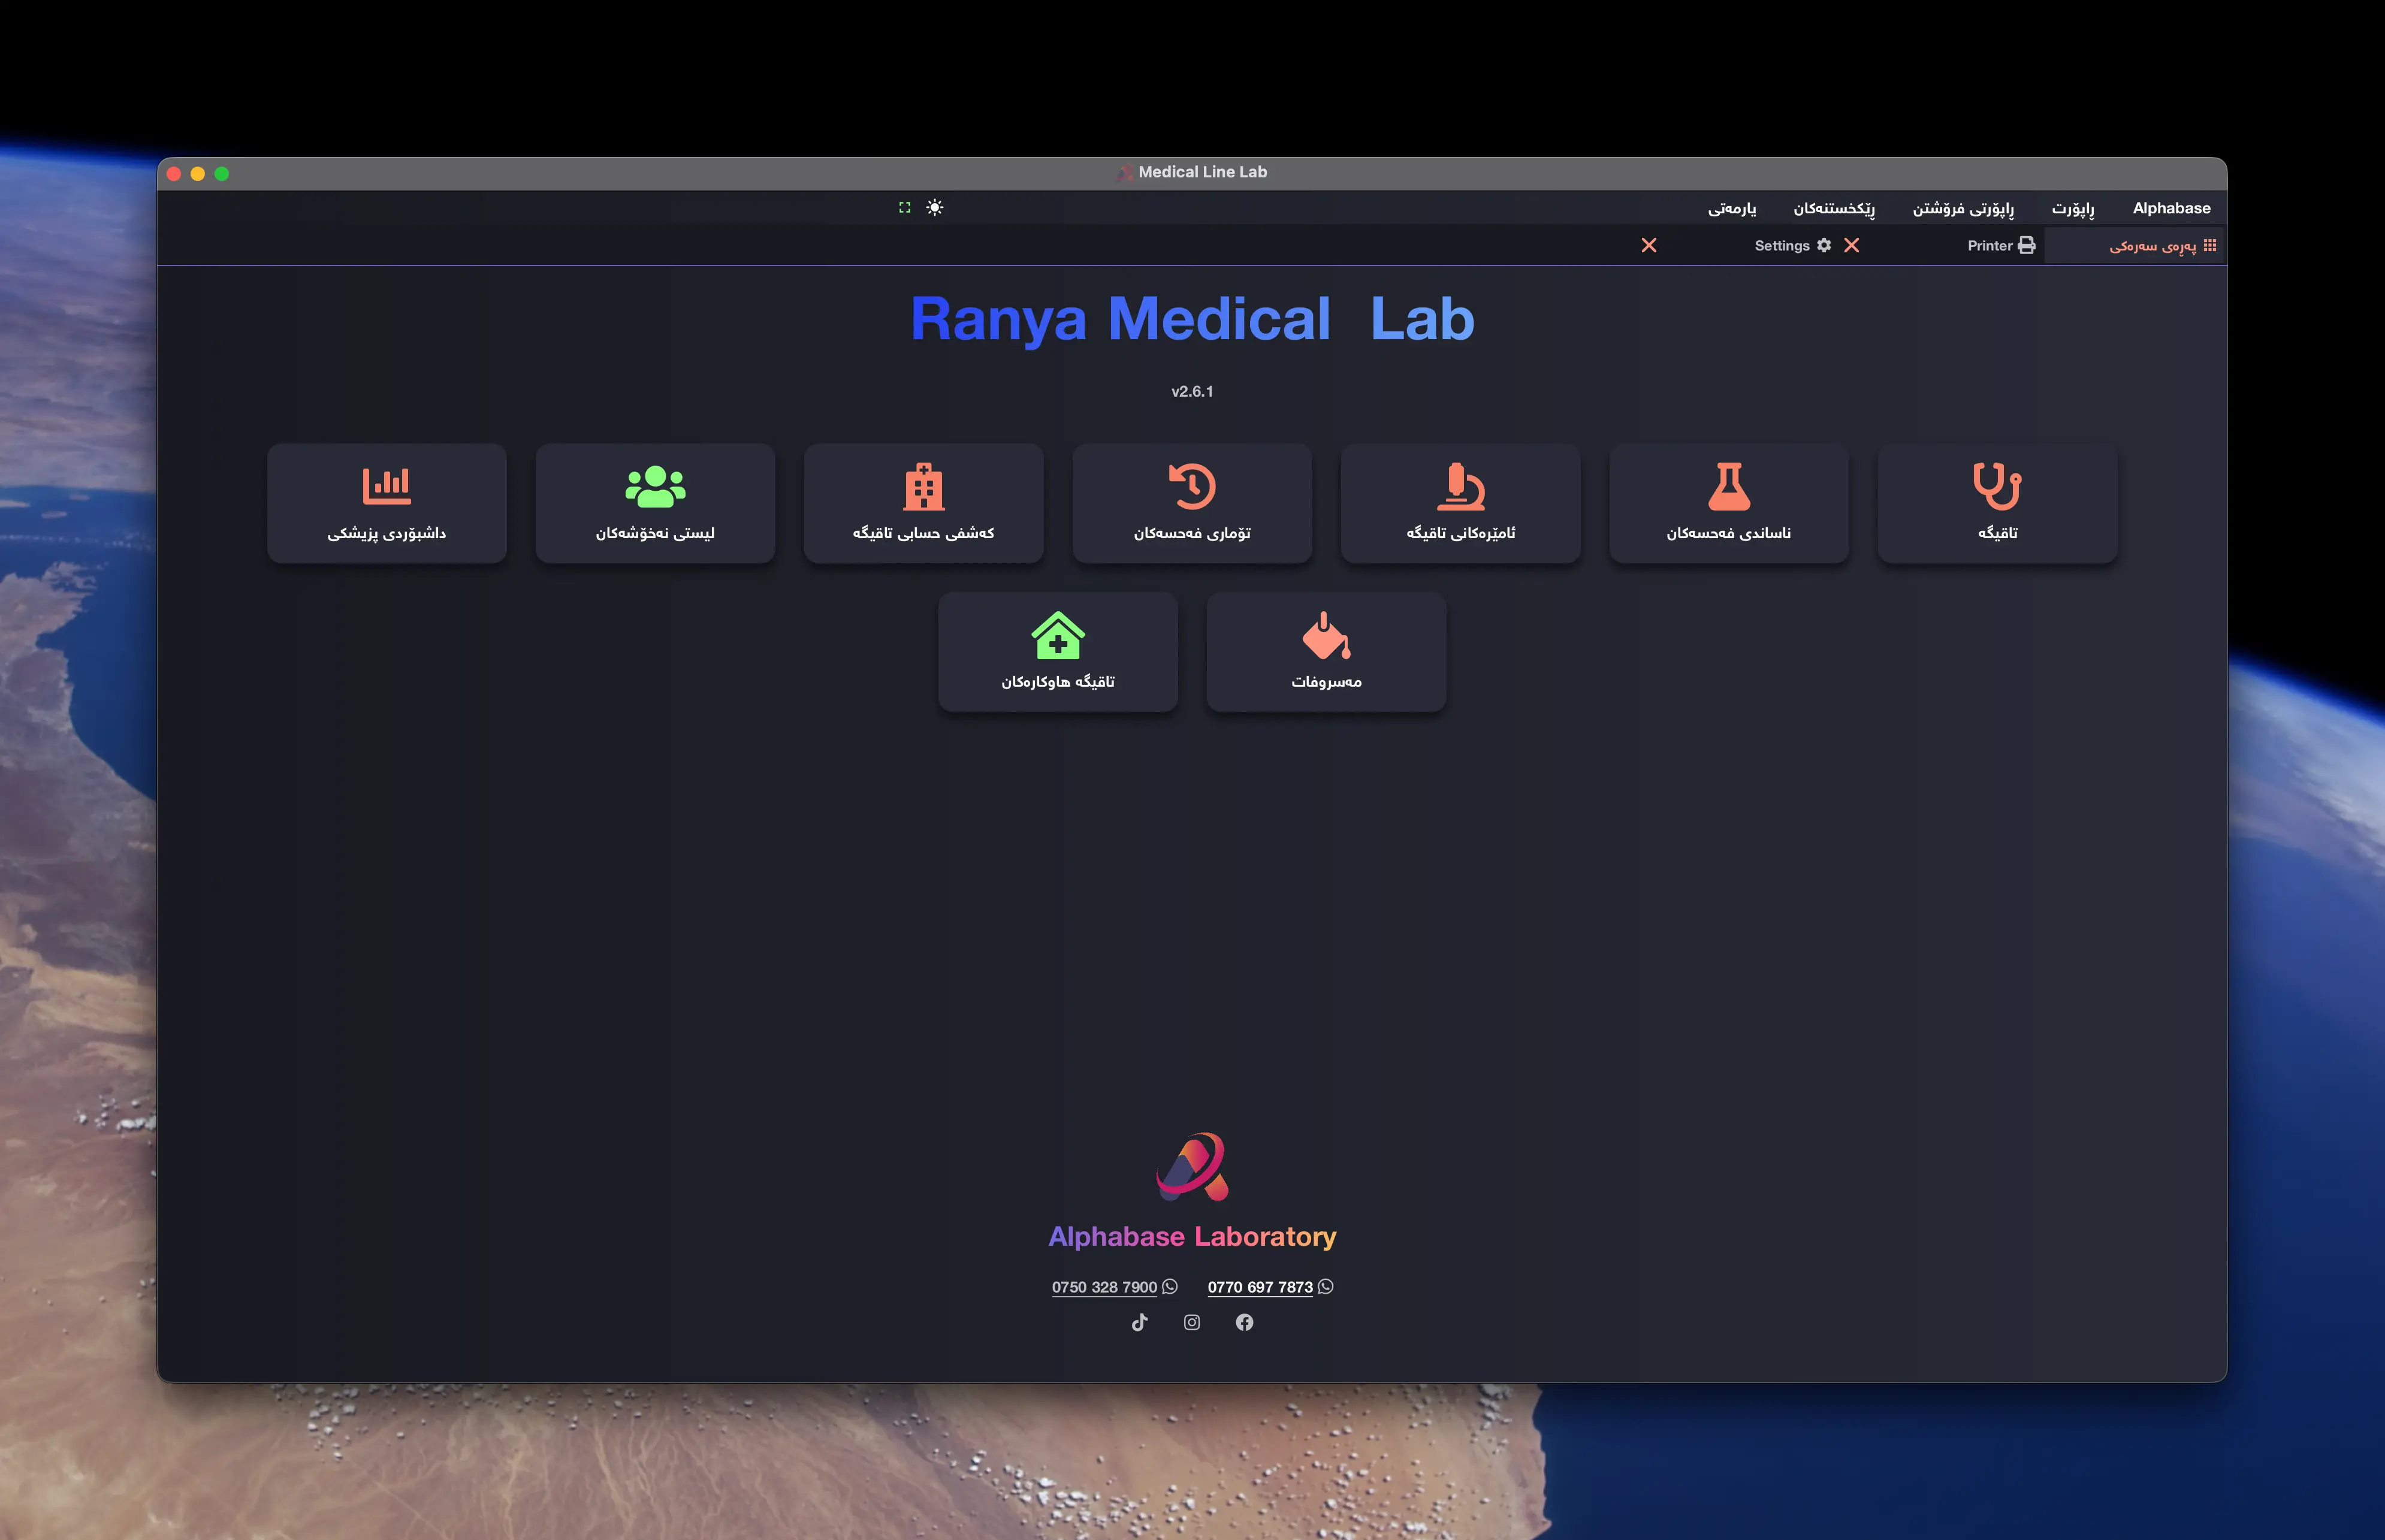Open the یارمەتی help menu
This screenshot has height=1540, width=2385.
tap(1732, 208)
